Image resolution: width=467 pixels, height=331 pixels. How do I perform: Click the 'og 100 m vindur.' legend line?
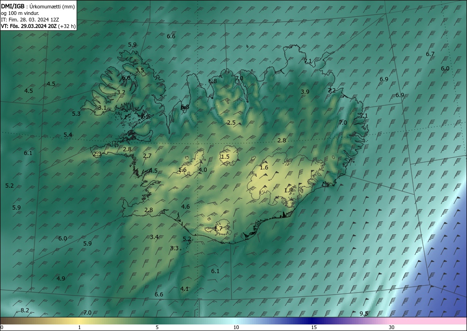pyautogui.click(x=20, y=13)
